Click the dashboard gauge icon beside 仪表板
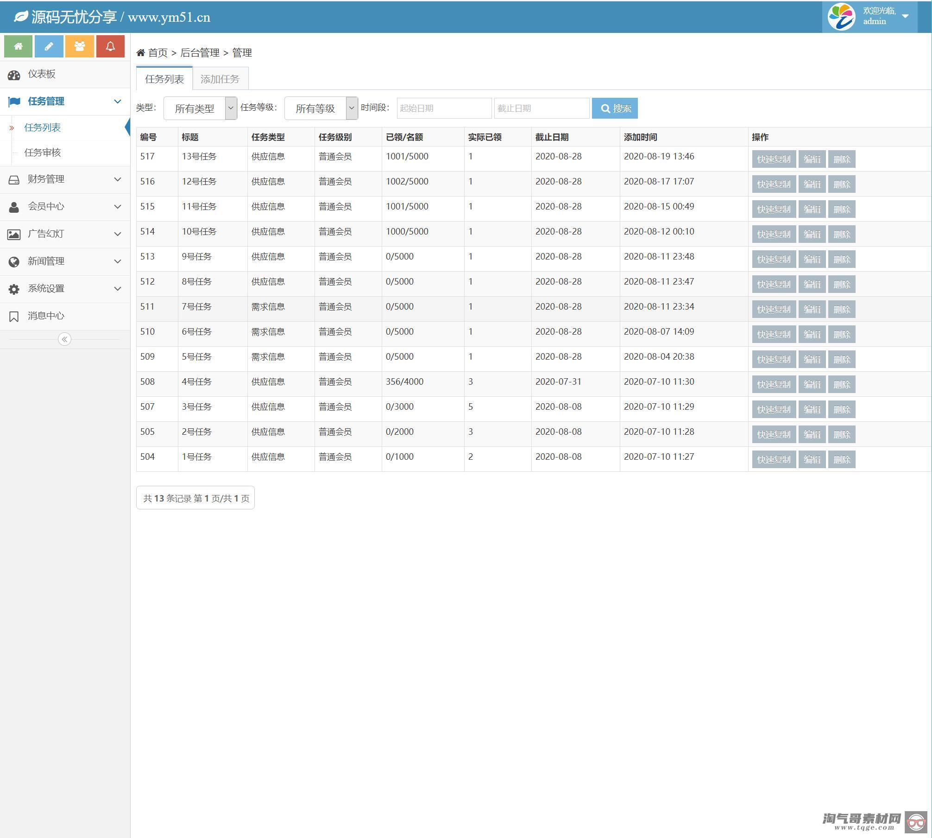 (x=14, y=75)
